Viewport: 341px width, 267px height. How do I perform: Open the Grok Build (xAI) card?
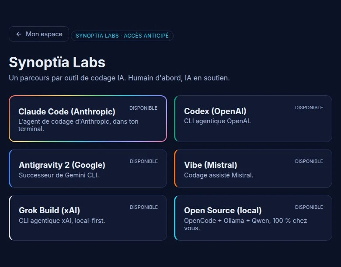[88, 218]
